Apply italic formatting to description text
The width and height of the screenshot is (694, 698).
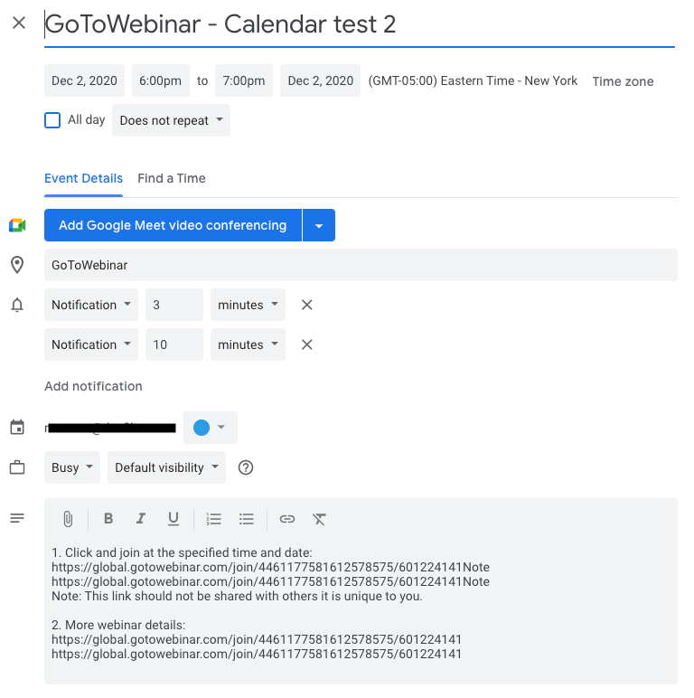[x=140, y=519]
